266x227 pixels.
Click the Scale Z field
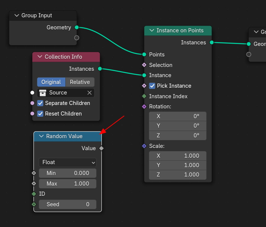pyautogui.click(x=178, y=175)
